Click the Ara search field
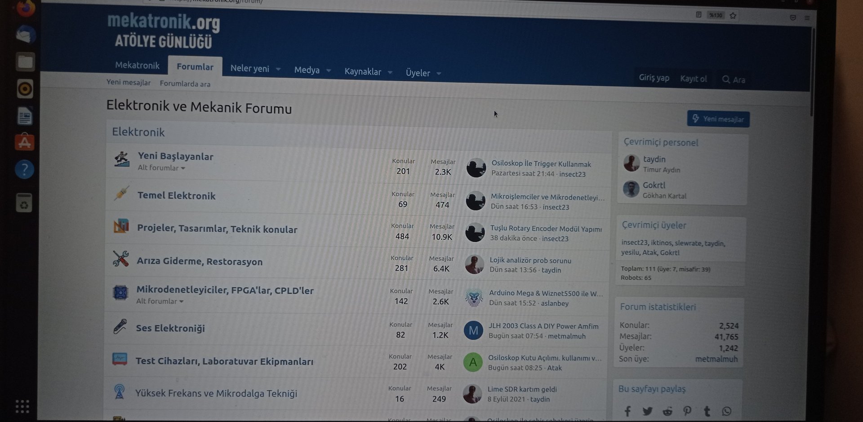Screen dimensions: 863x422 (734, 80)
